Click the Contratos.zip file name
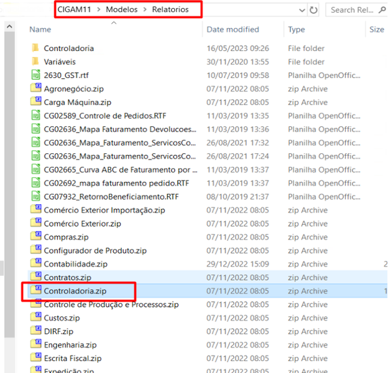This screenshot has height=373, width=388. click(67, 277)
